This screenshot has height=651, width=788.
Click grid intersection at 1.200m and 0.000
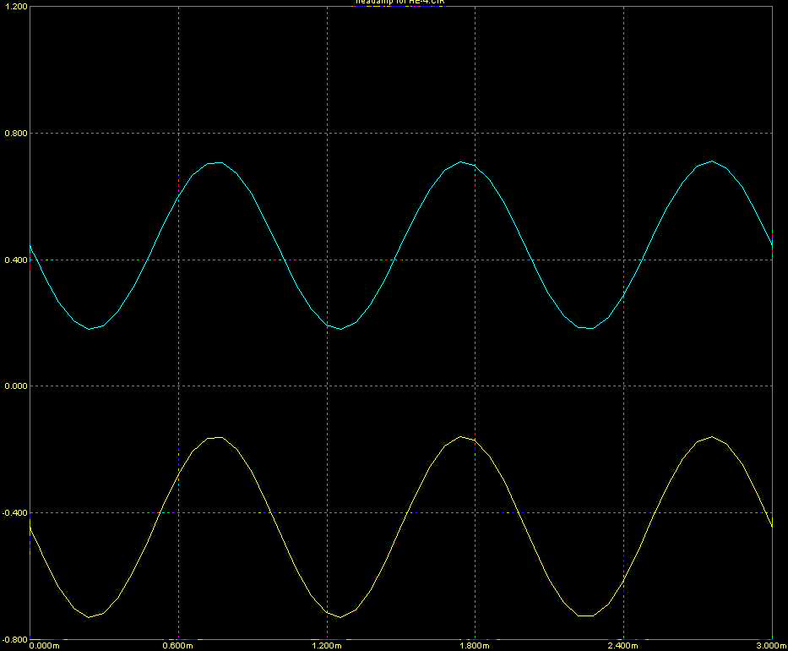pos(327,386)
